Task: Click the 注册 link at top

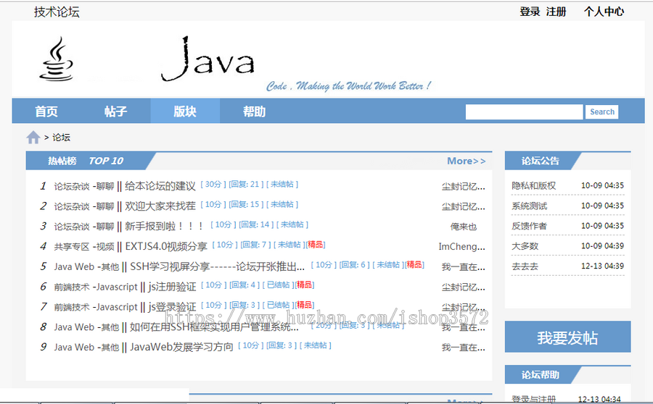Action: [x=557, y=12]
